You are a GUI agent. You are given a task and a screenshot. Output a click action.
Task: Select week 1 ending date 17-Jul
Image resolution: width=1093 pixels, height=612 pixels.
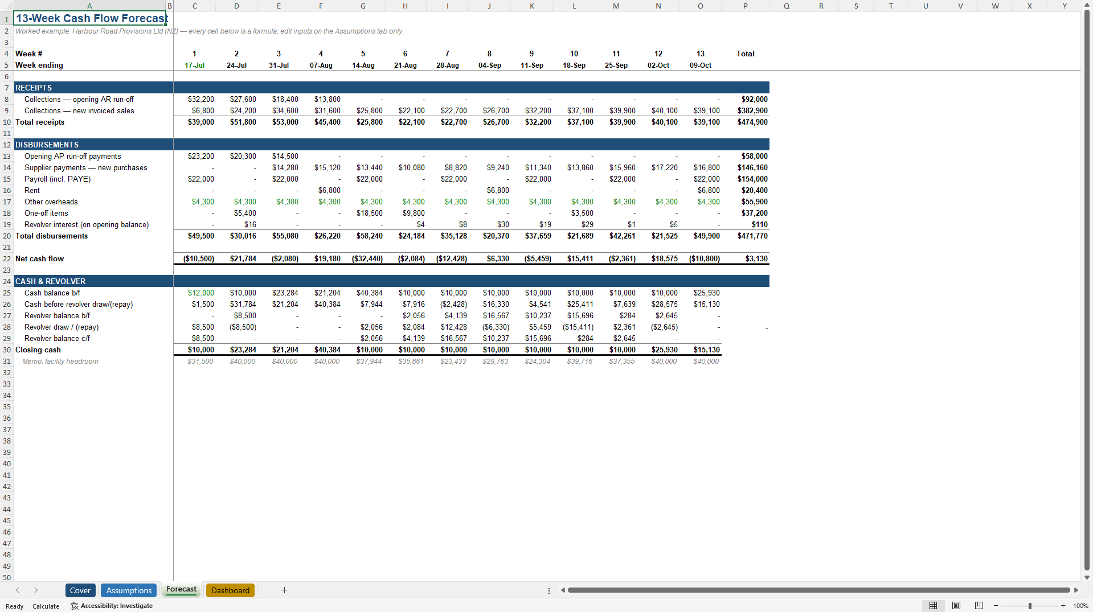point(195,65)
